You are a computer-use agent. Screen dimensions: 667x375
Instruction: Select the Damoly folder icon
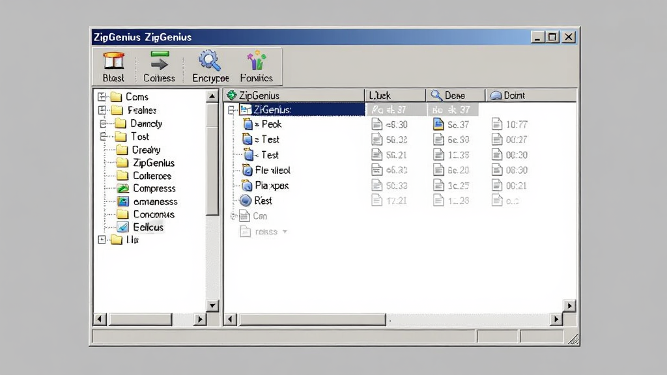121,124
